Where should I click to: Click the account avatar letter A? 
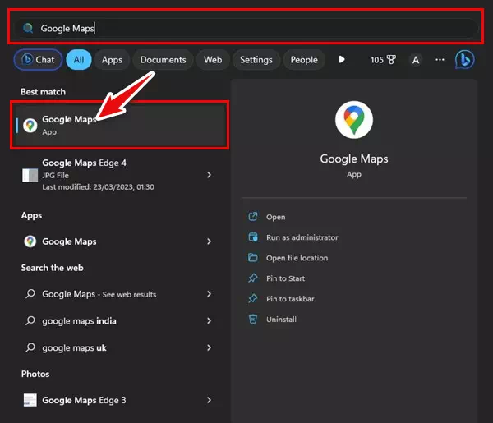coord(416,60)
